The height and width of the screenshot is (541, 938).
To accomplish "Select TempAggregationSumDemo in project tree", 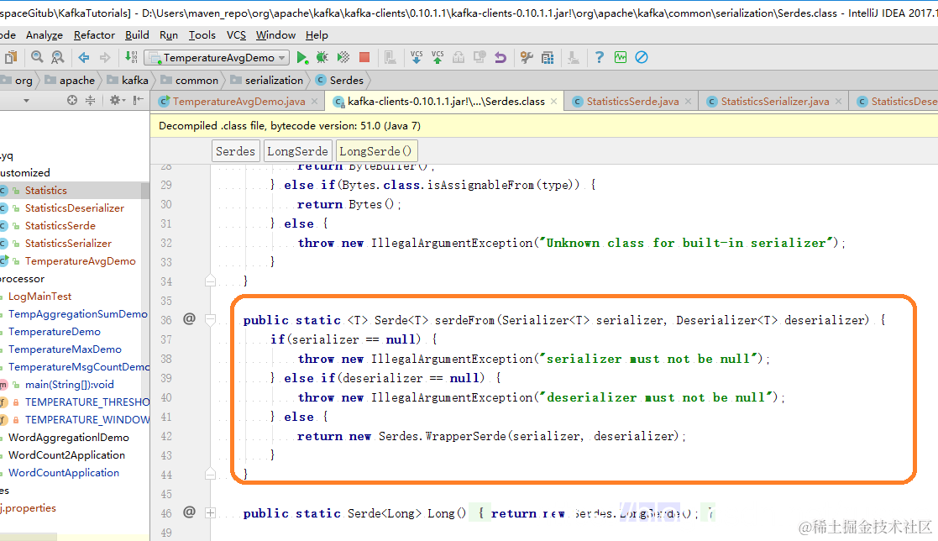I will pyautogui.click(x=78, y=314).
